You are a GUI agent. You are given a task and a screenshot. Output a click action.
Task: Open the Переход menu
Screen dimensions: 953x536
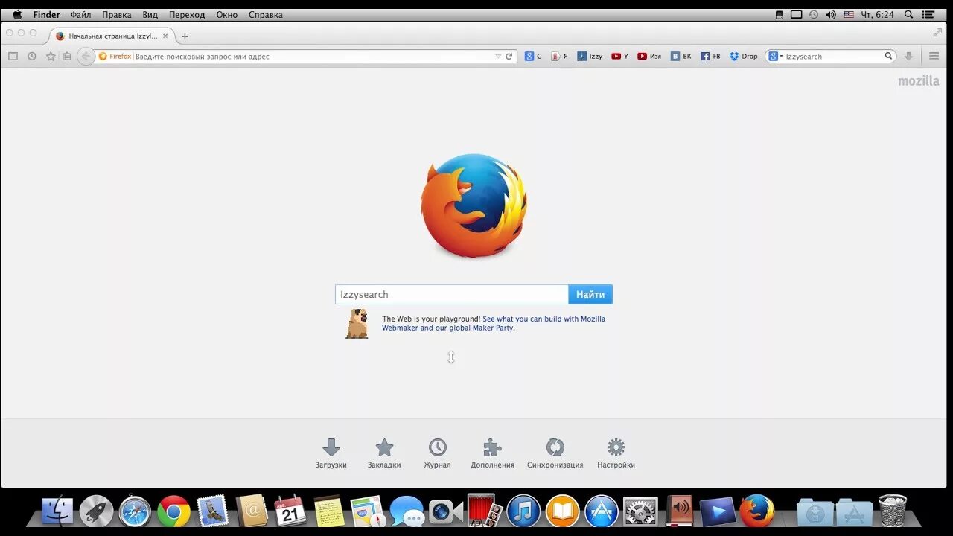[x=187, y=15]
